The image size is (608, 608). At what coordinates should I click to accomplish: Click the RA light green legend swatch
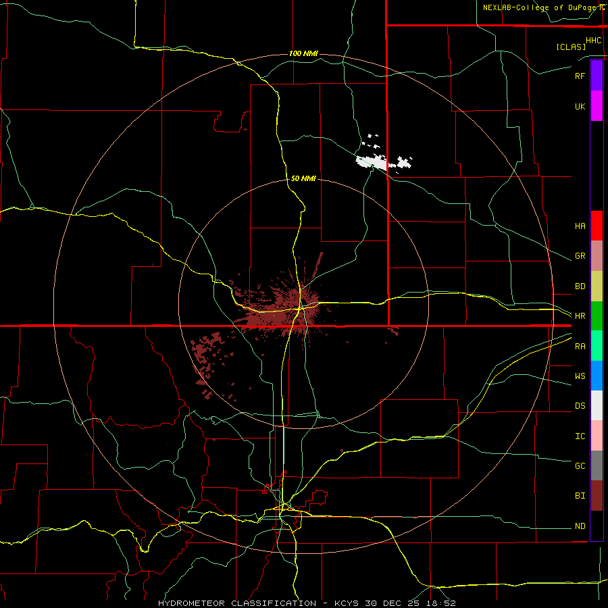point(597,346)
